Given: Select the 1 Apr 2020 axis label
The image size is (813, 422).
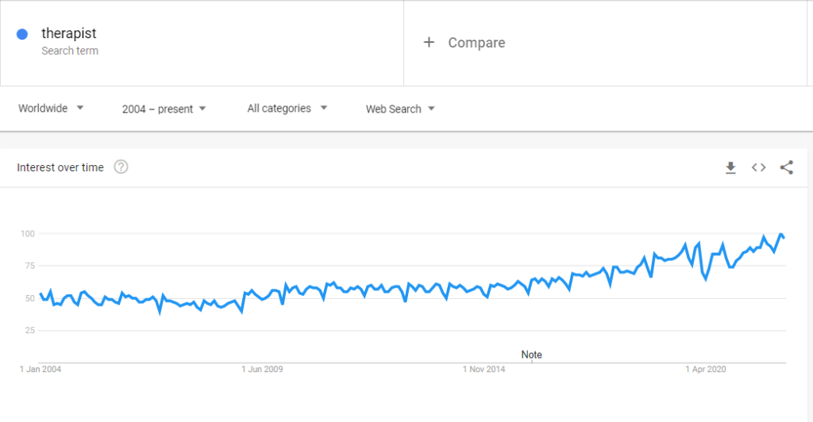Looking at the screenshot, I should [706, 369].
